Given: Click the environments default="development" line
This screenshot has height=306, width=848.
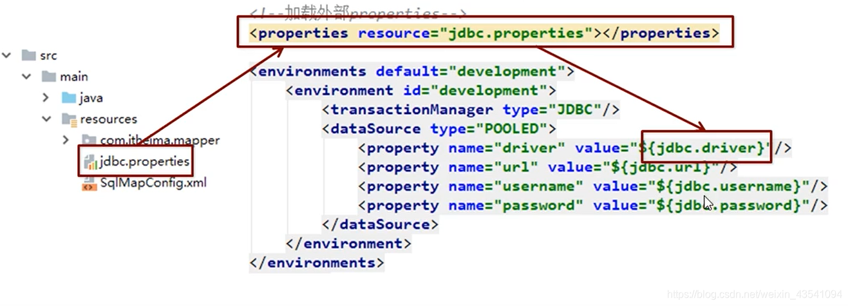Looking at the screenshot, I should tap(412, 72).
